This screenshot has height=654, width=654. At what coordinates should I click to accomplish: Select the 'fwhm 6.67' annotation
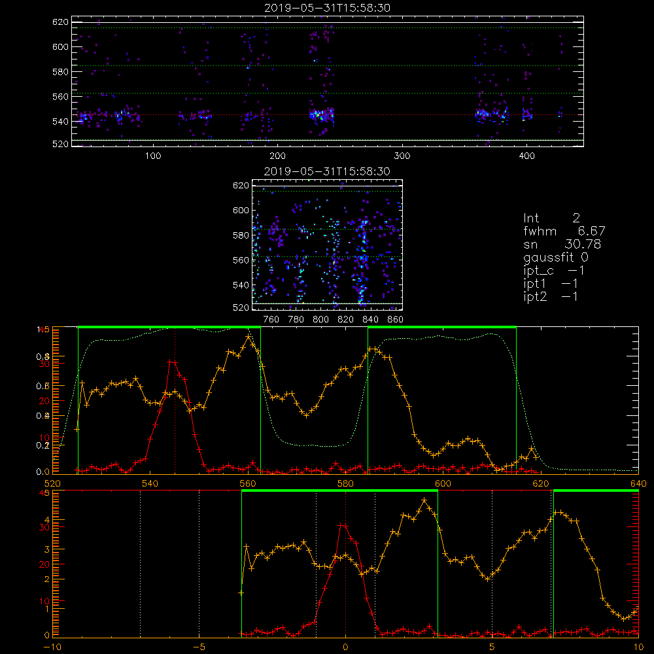pyautogui.click(x=564, y=231)
